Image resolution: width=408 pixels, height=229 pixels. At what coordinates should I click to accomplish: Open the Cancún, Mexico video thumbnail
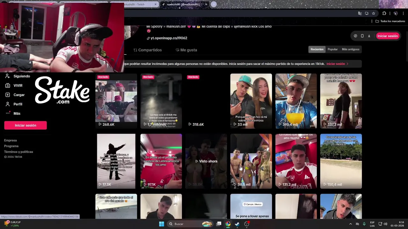(x=251, y=206)
